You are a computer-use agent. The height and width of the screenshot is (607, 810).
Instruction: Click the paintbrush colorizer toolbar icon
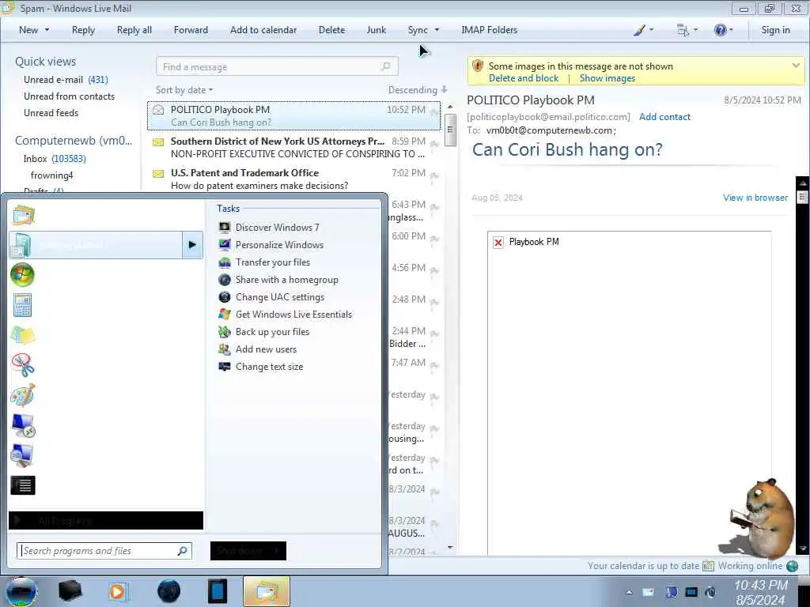pos(639,30)
